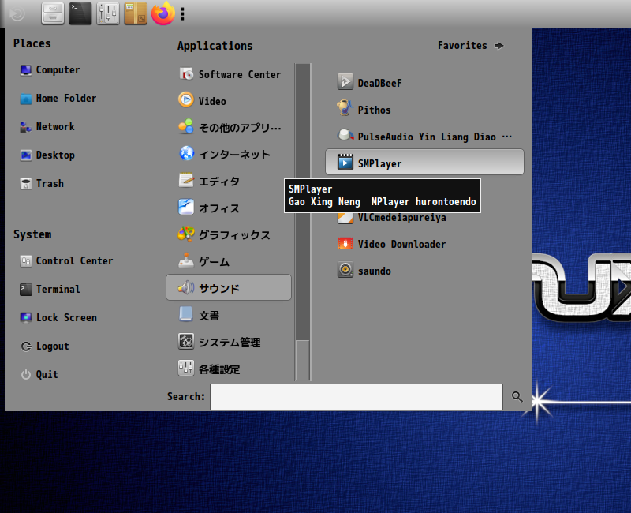Viewport: 631px width, 513px height.
Task: Open Trash
Action: click(x=42, y=184)
